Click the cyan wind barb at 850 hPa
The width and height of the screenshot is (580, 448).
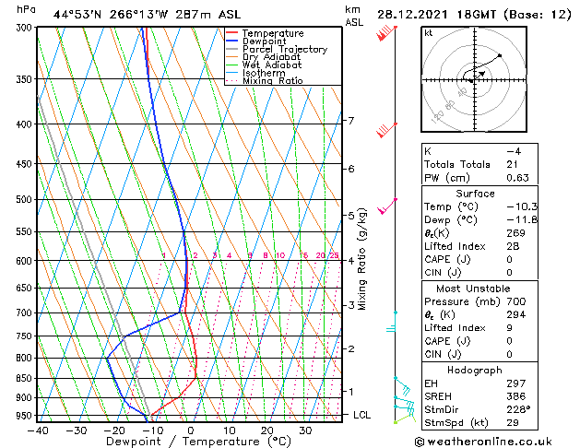(400, 381)
